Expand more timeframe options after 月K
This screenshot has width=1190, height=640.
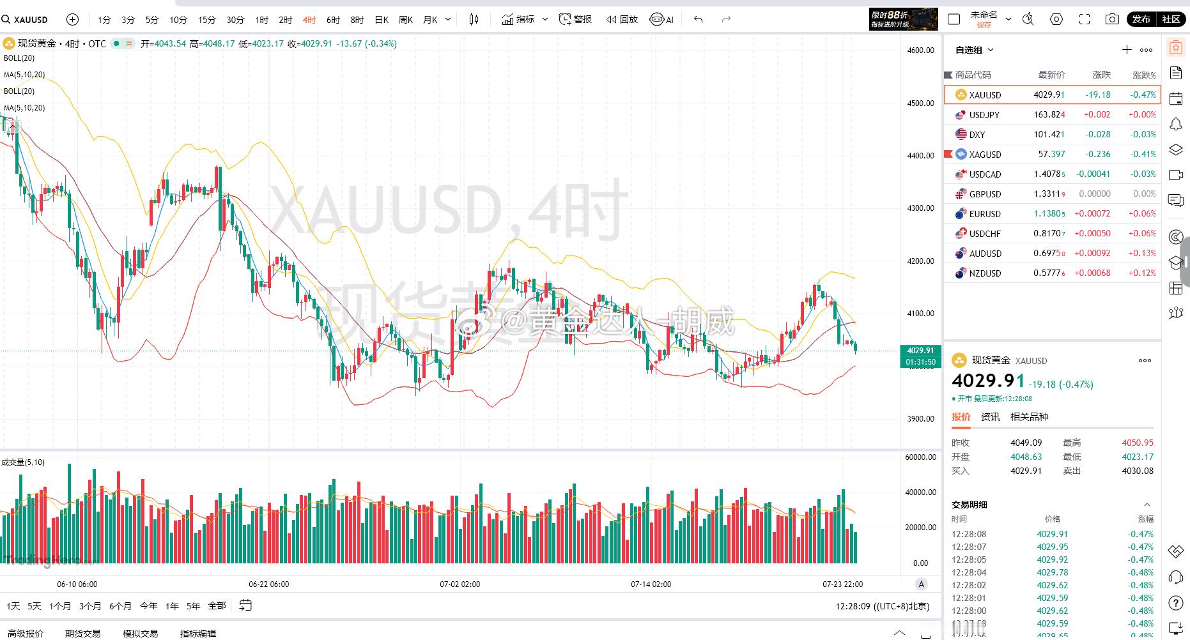coord(448,20)
